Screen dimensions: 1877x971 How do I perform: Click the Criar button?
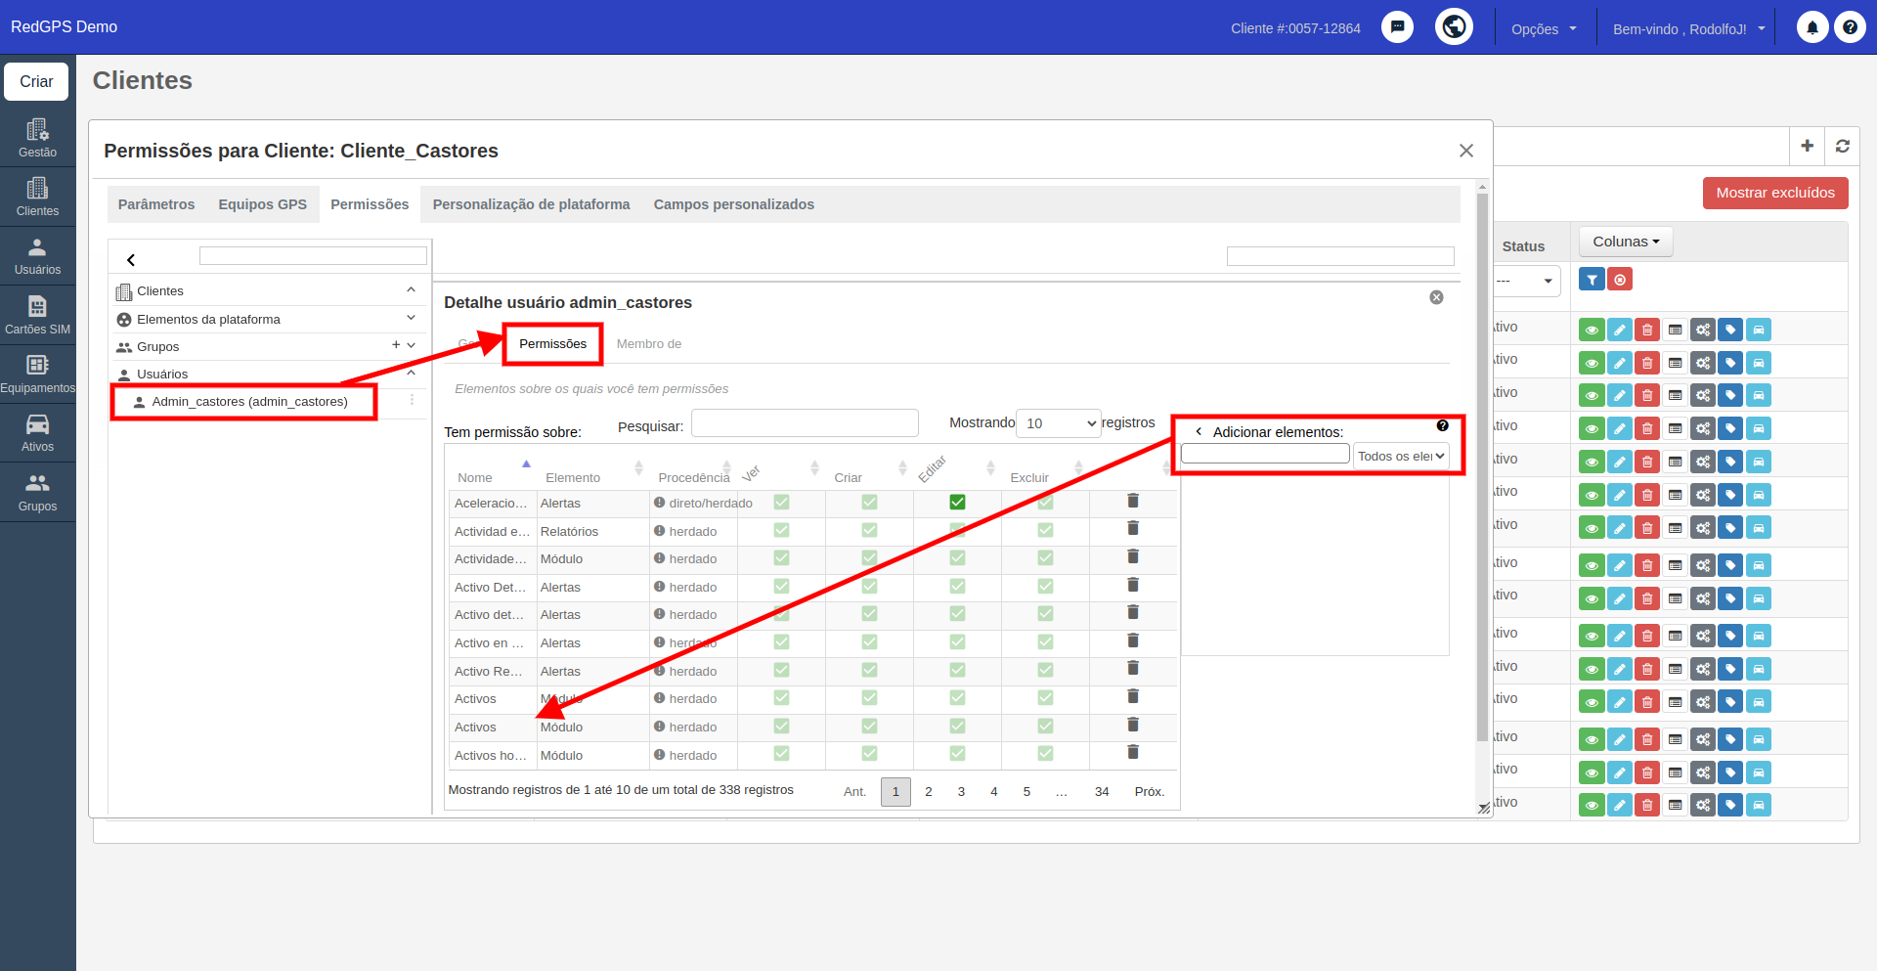click(x=36, y=81)
